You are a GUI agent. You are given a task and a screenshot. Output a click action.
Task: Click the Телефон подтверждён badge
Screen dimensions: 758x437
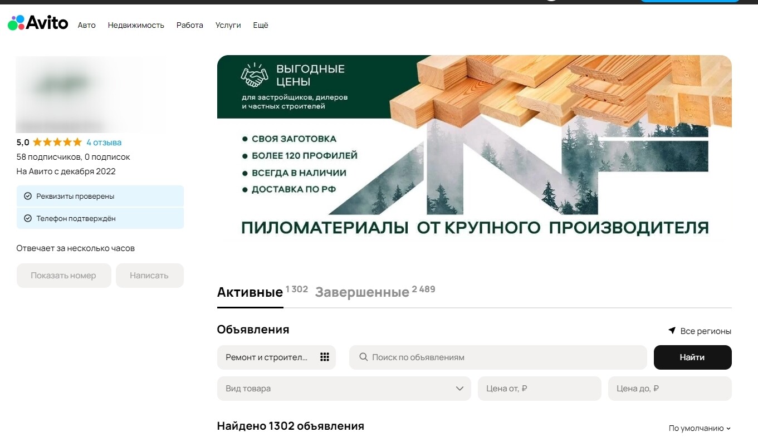pos(100,219)
